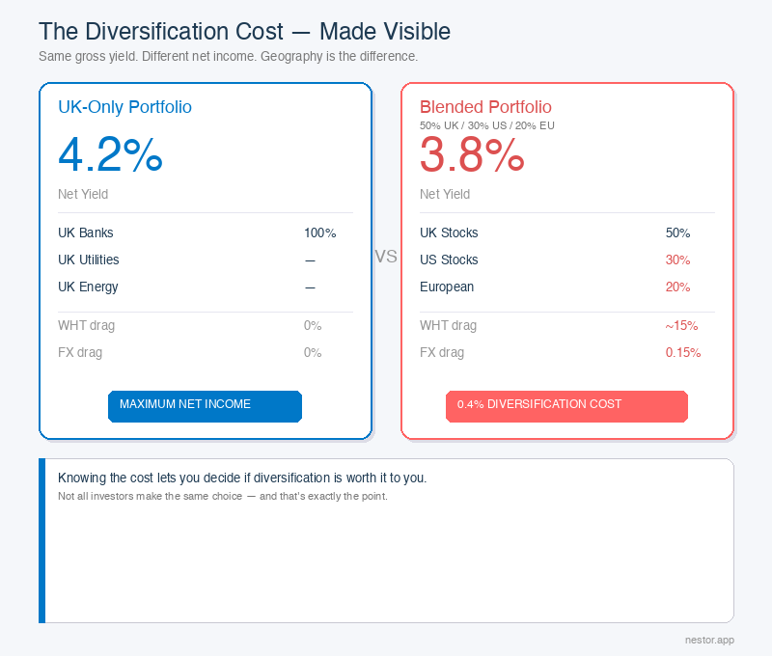The width and height of the screenshot is (772, 656).
Task: Click the 0.4% DIVERSIFICATION COST button
Action: [566, 406]
